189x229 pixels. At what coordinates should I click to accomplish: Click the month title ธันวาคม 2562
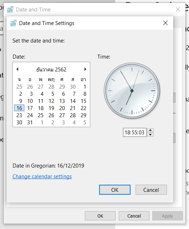pos(51,70)
